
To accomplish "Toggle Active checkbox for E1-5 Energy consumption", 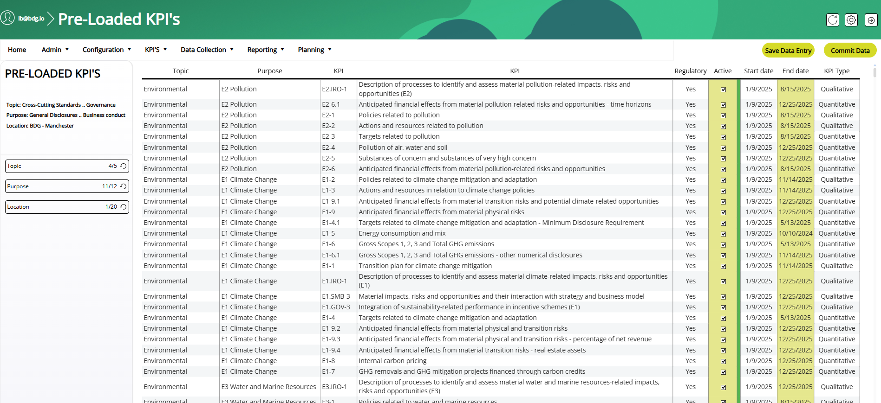I will [723, 234].
